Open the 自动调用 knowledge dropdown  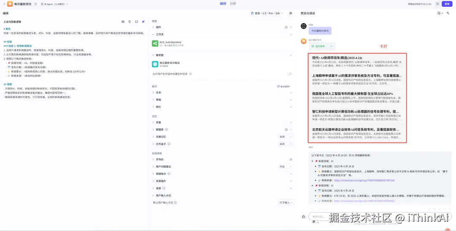click(x=284, y=87)
